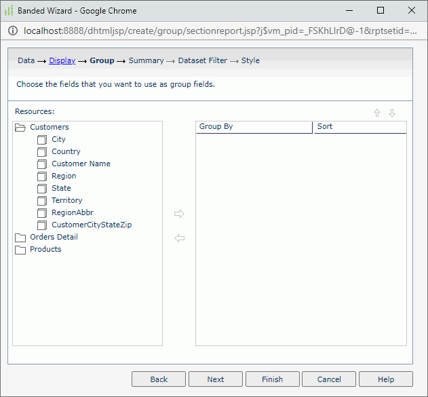Go to the Display wizard step
428x397 pixels.
62,60
